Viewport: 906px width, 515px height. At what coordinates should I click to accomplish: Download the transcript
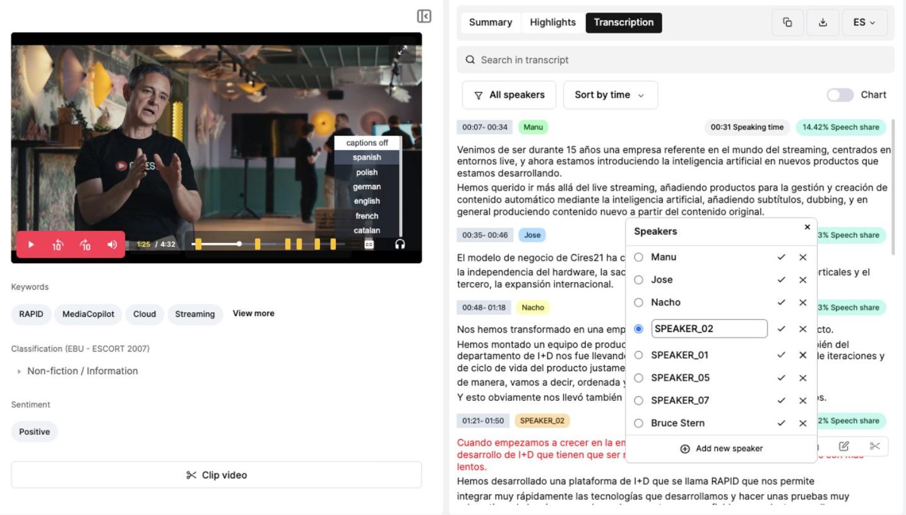[823, 23]
